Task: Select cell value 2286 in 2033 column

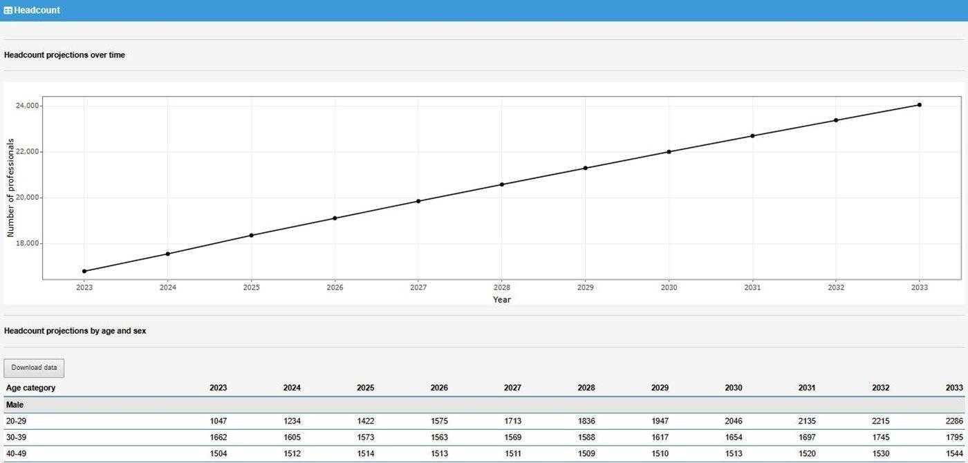Action: click(x=954, y=421)
